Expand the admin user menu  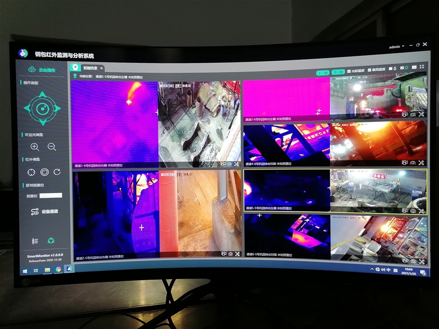tap(397, 47)
